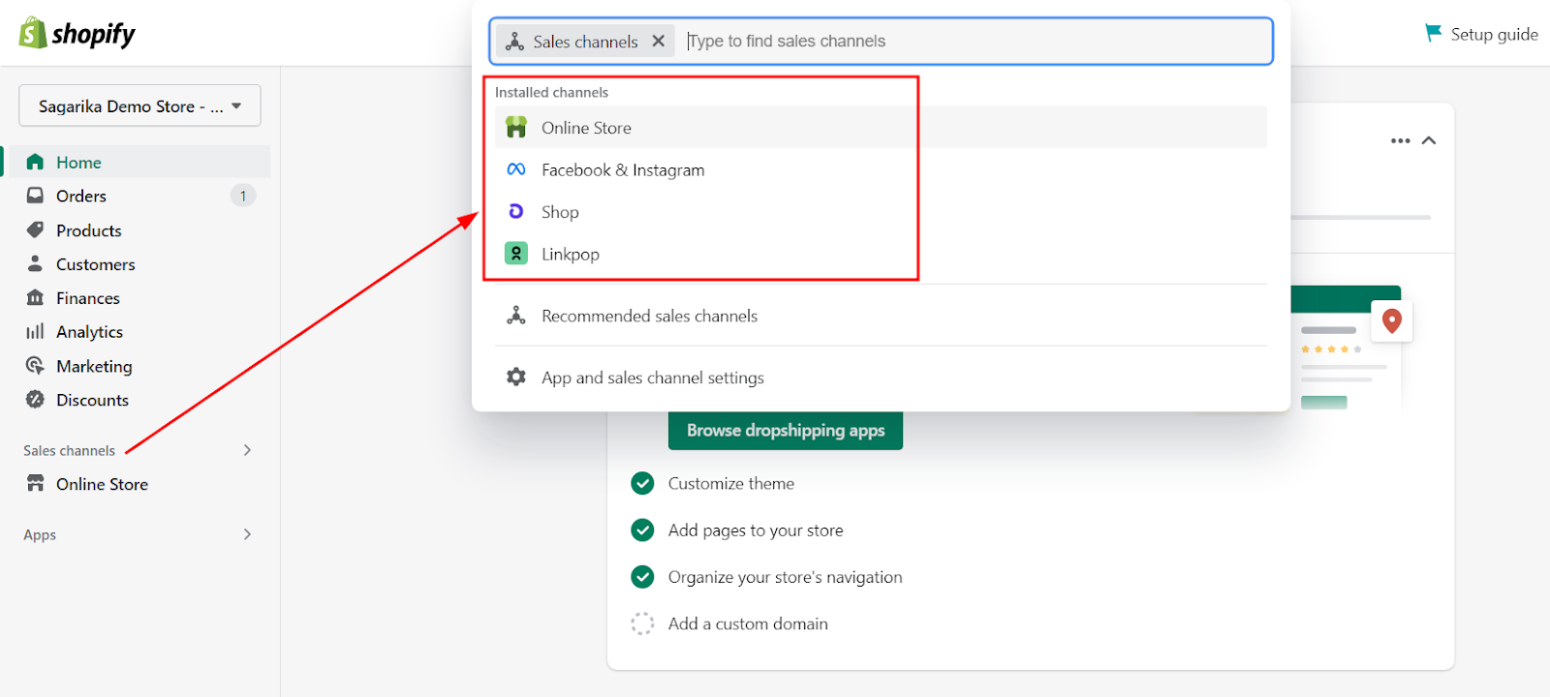Click the Customers person icon
The height and width of the screenshot is (697, 1550).
[35, 263]
